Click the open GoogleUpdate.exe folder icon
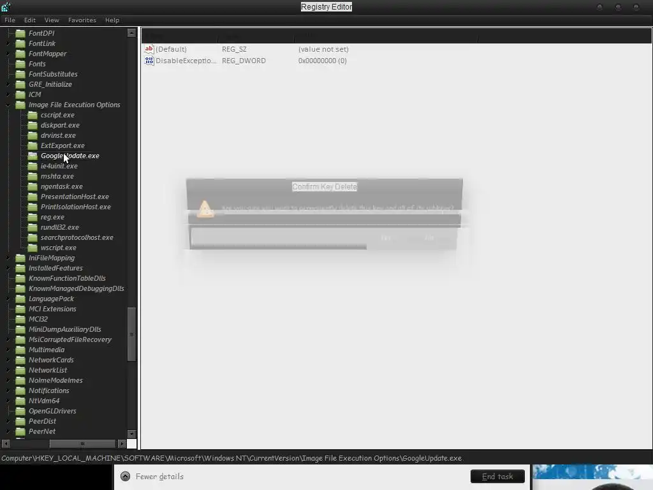 33,156
